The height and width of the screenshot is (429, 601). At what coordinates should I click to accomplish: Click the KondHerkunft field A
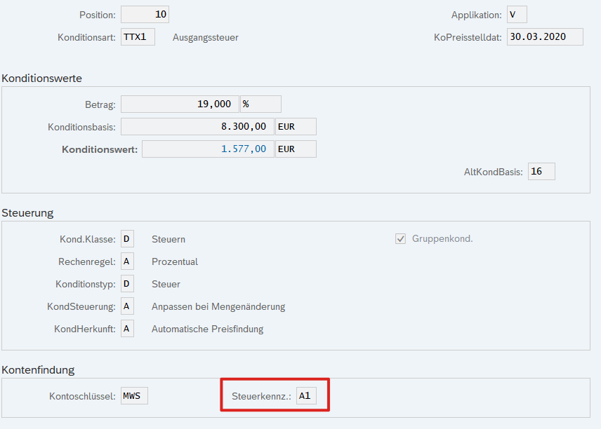click(x=127, y=328)
